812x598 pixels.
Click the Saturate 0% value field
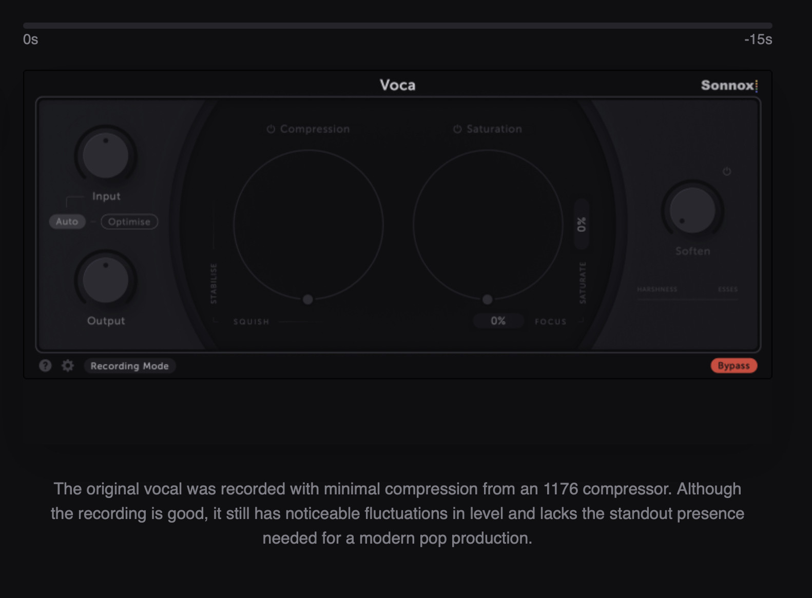pos(582,224)
